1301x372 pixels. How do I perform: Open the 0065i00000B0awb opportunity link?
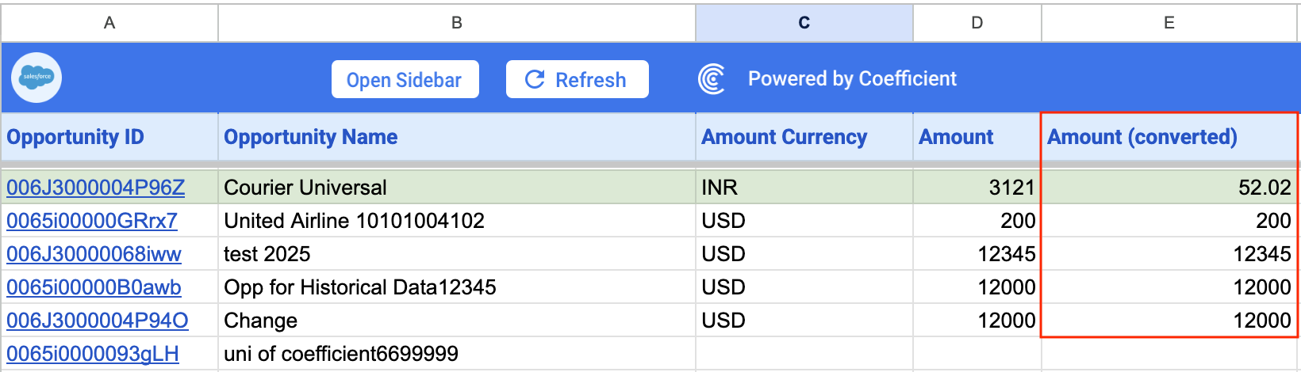tap(94, 287)
